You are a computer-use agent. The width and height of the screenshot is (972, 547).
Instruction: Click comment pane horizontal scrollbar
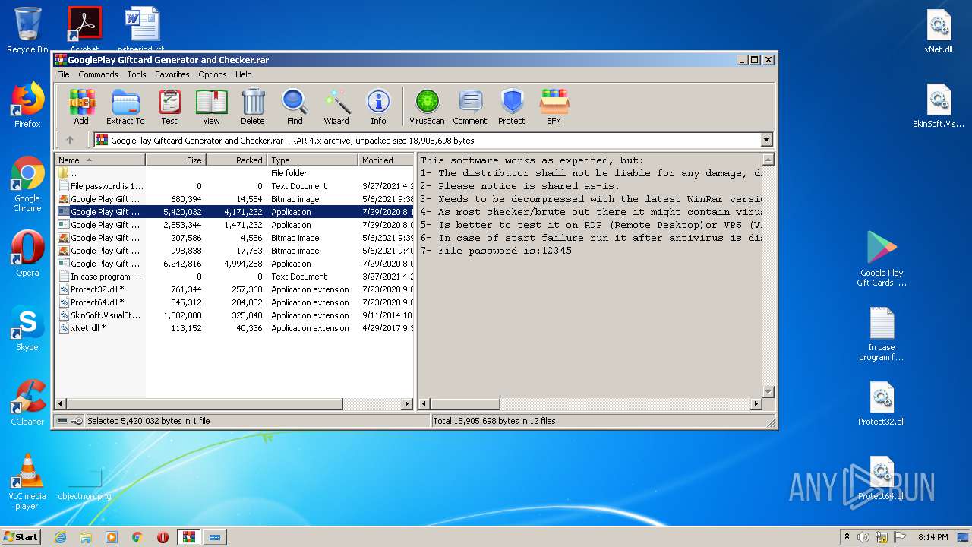(x=590, y=404)
